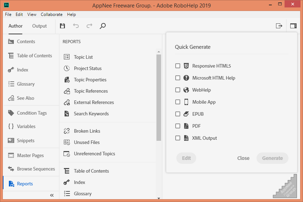The height and width of the screenshot is (202, 303).
Task: Click the Responsive HTML5 shield icon
Action: [186, 66]
